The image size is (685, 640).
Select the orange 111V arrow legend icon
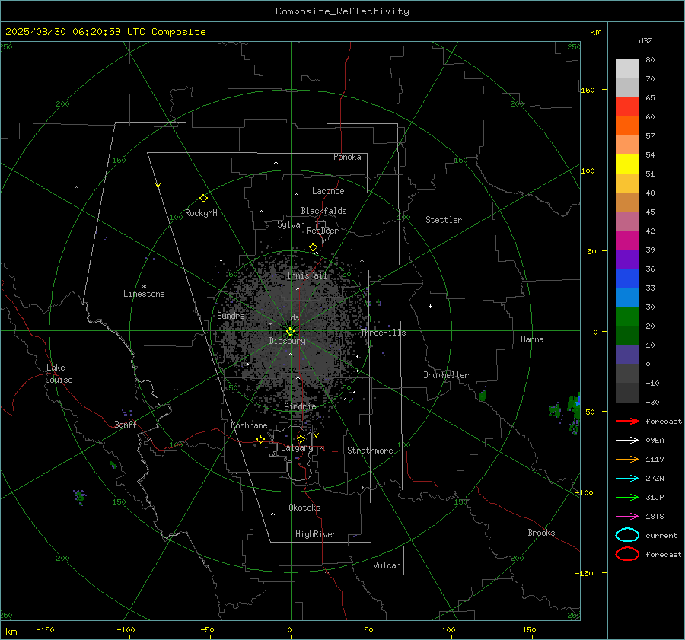click(x=627, y=459)
